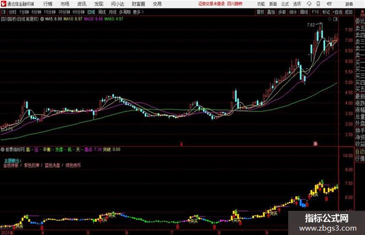Viewport: 365px width, 235px height.
Task: Open the 问小达 menu
Action: coord(117,4)
